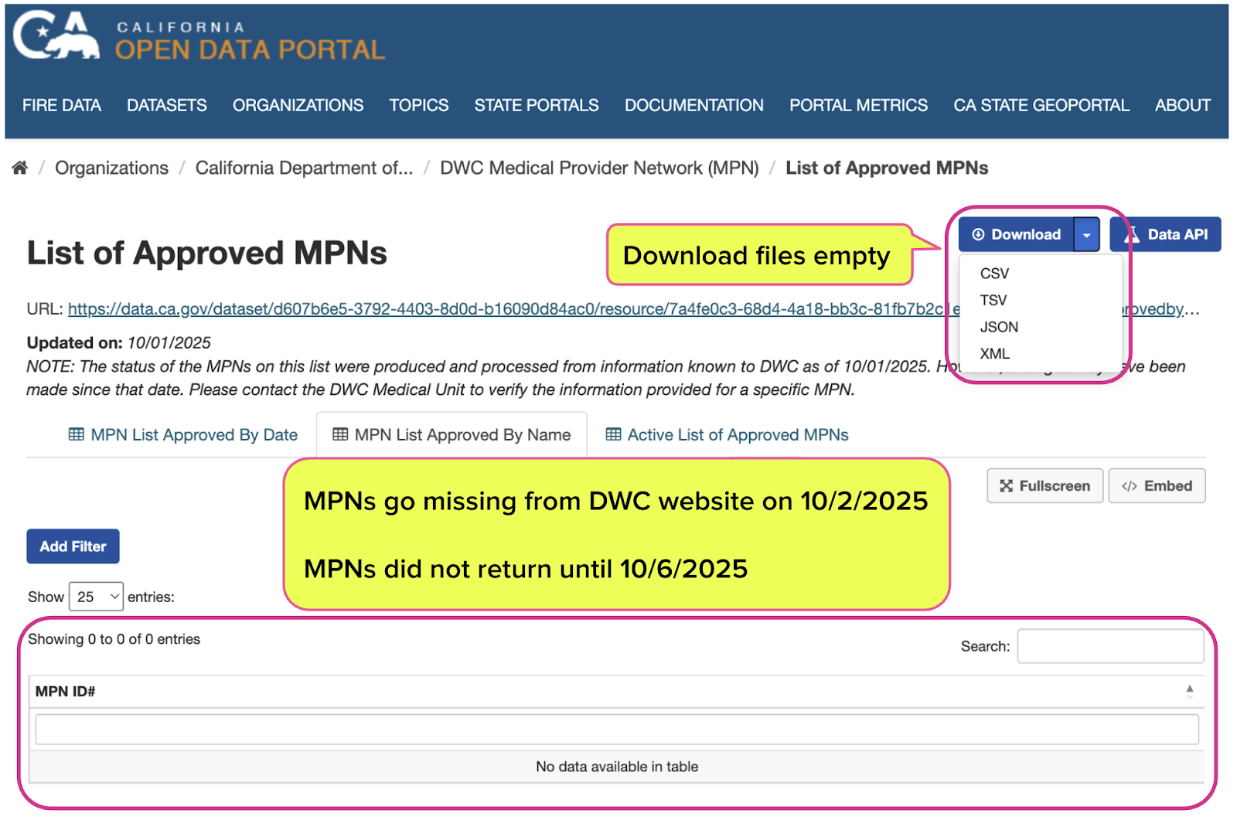Image resolution: width=1237 pixels, height=827 pixels.
Task: Choose JSON download format
Action: pyautogui.click(x=999, y=327)
